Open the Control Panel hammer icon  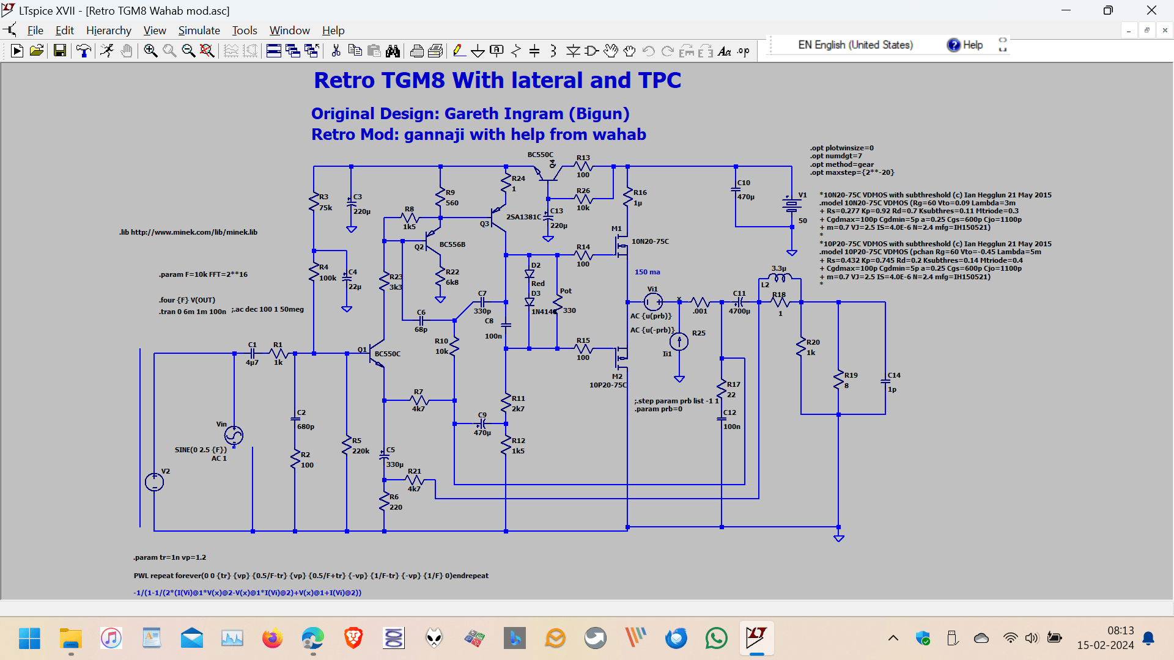coord(84,51)
